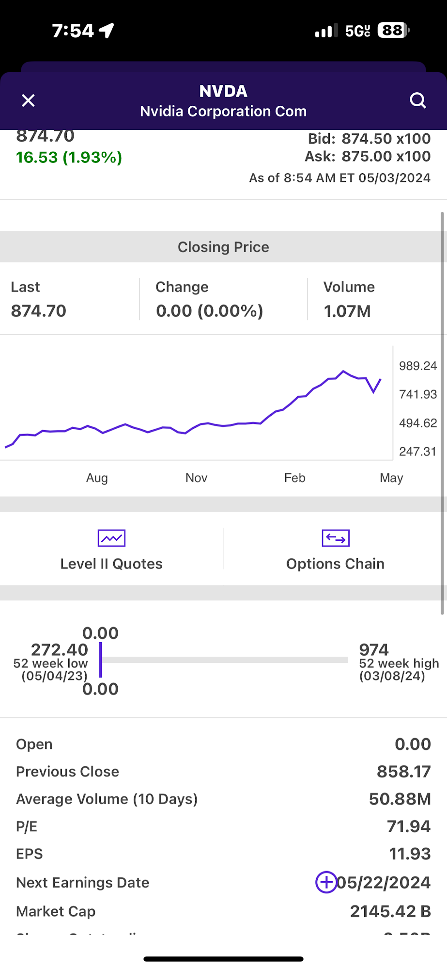Tap the 52 week high 974

click(x=374, y=649)
